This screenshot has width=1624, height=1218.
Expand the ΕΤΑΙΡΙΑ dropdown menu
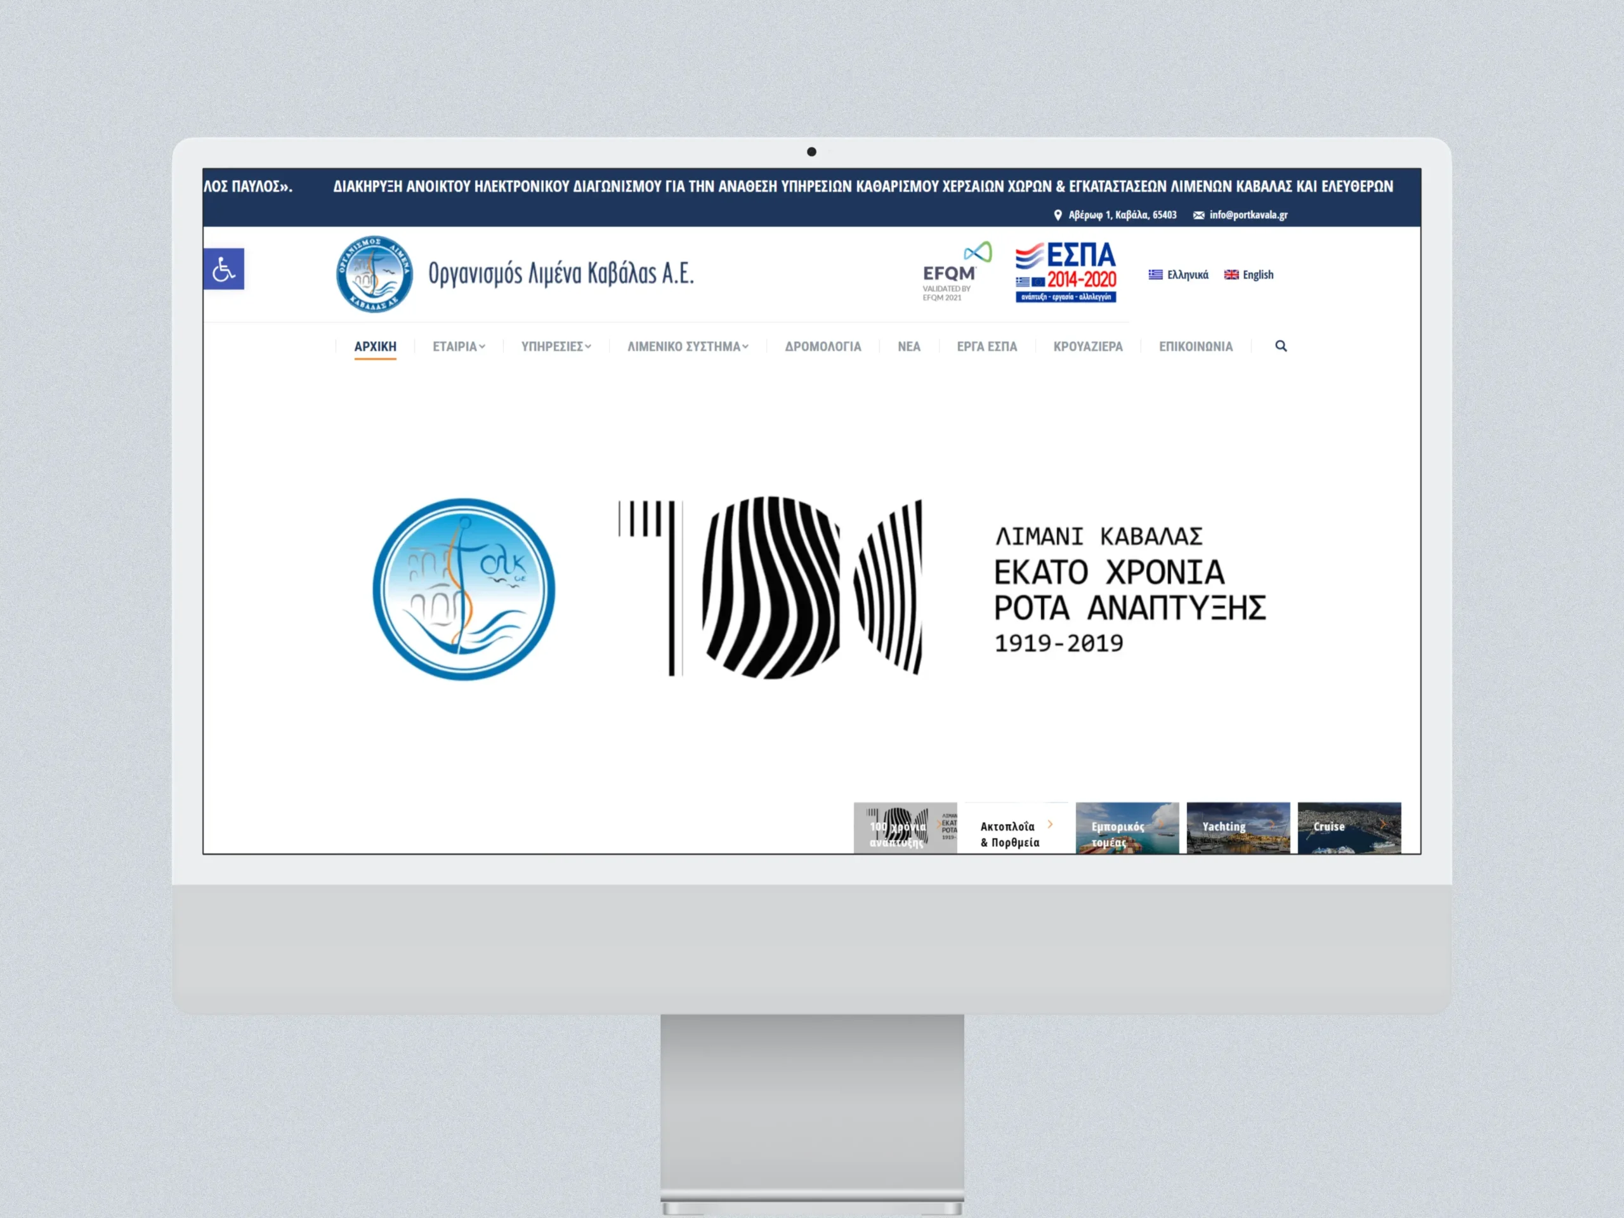tap(458, 346)
